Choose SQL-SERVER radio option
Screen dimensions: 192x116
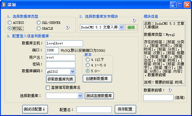[38, 23]
